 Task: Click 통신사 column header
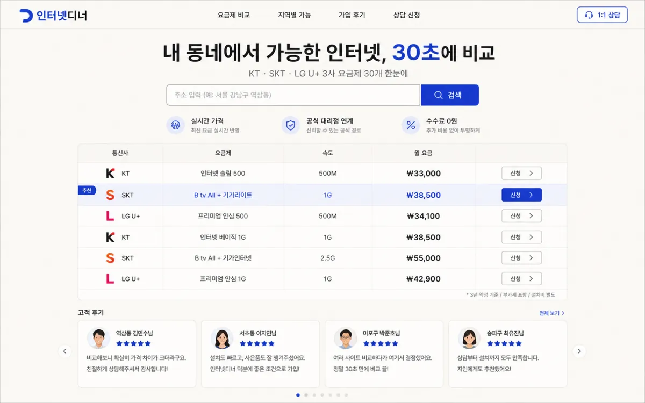[120, 153]
